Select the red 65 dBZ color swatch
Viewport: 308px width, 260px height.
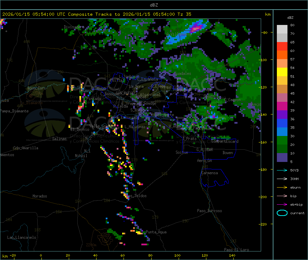pos(282,46)
